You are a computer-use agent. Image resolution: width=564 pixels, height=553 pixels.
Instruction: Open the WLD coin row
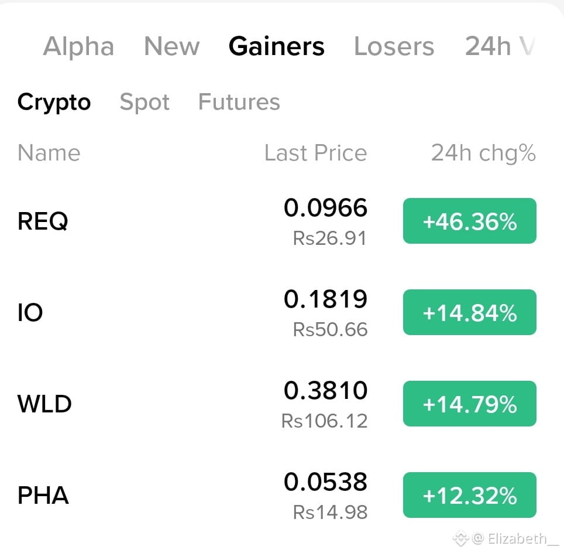click(x=277, y=404)
